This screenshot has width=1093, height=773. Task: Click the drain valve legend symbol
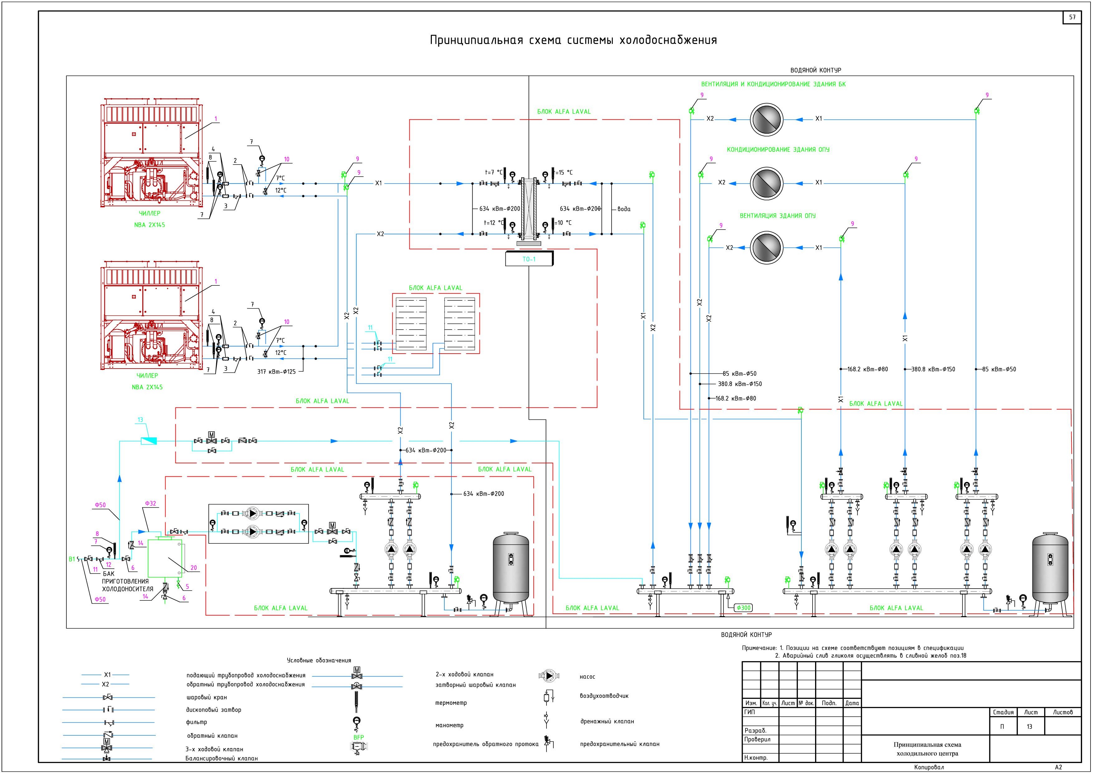pos(547,720)
